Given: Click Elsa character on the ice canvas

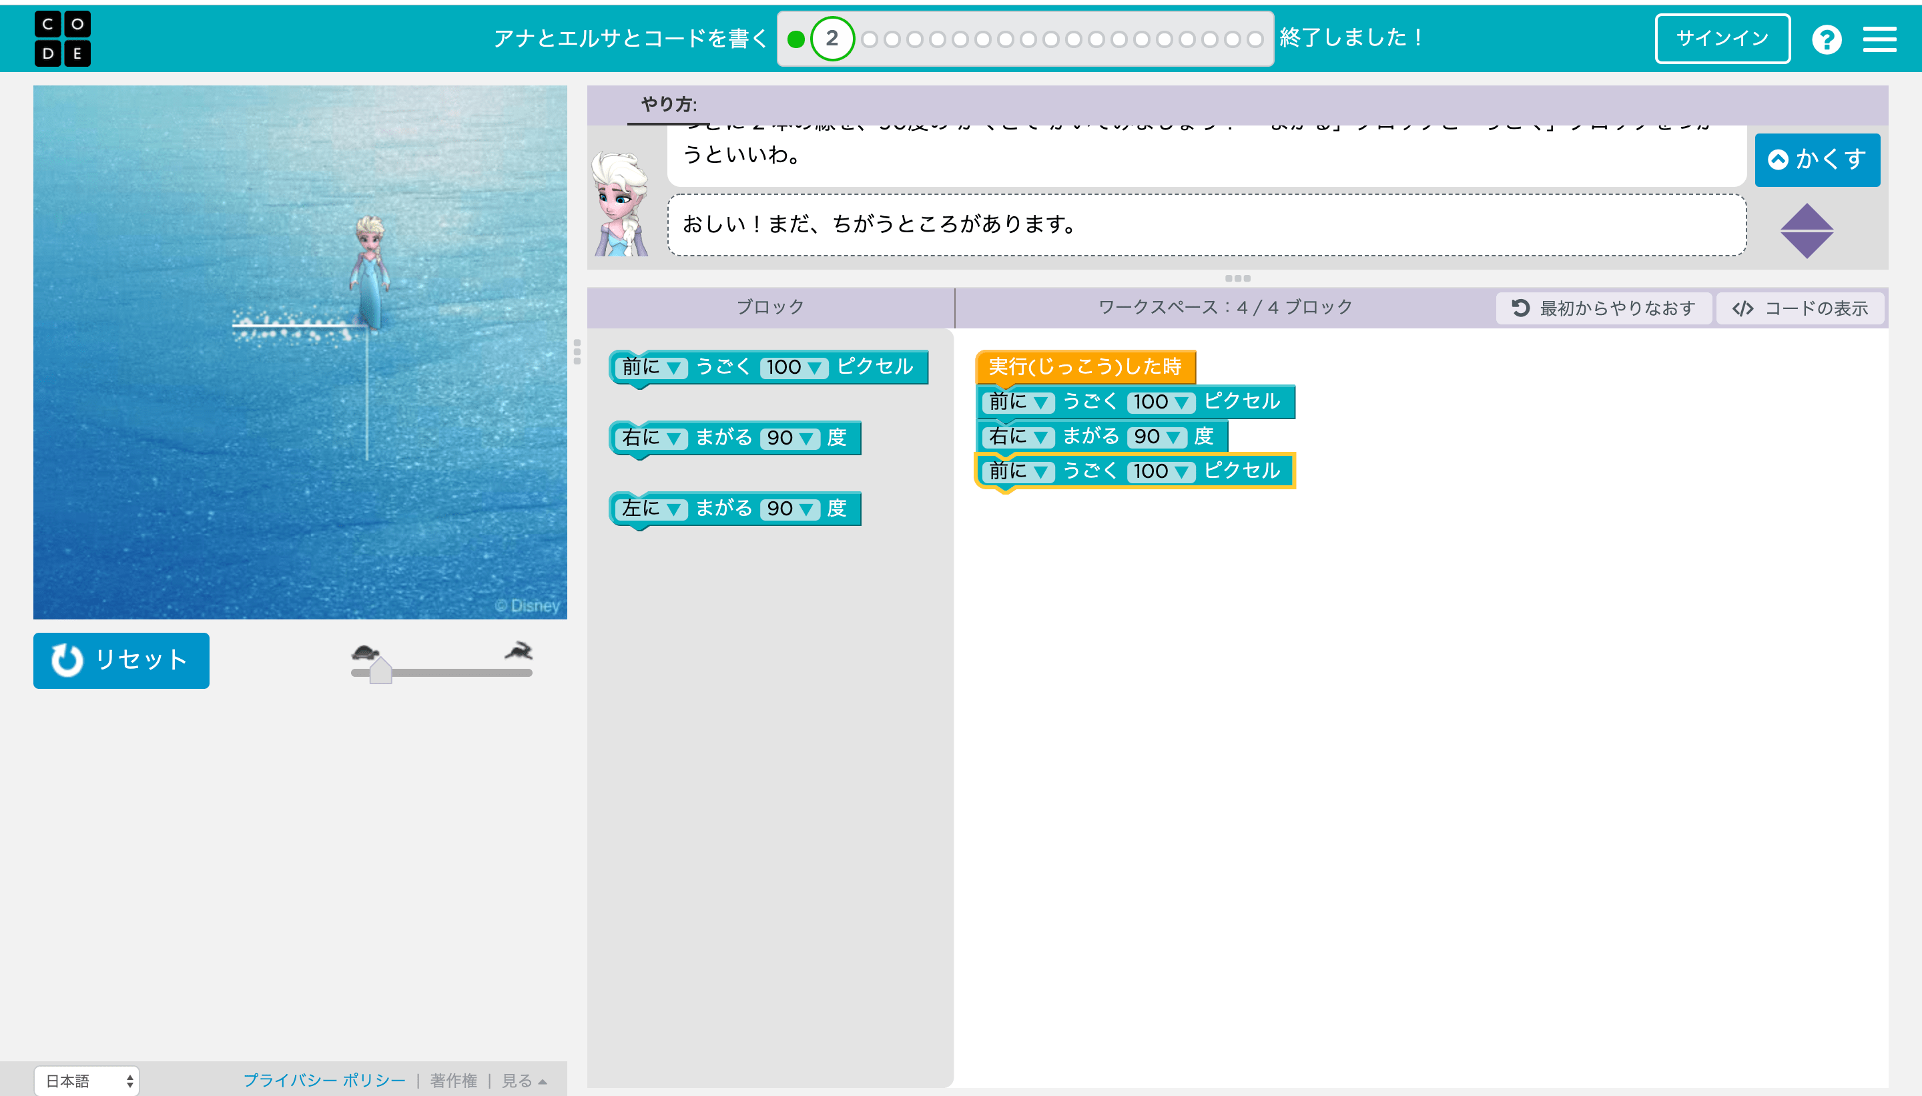Looking at the screenshot, I should 370,272.
